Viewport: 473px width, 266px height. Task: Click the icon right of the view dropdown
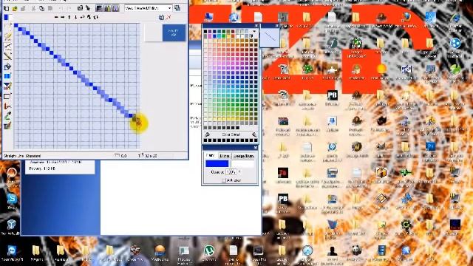[177, 8]
